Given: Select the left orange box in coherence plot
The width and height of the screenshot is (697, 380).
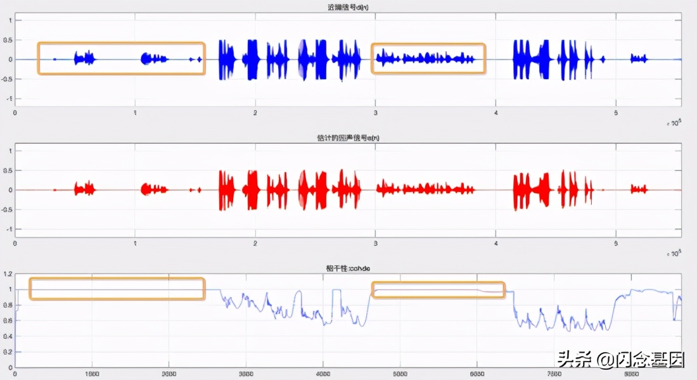Looking at the screenshot, I should (117, 289).
